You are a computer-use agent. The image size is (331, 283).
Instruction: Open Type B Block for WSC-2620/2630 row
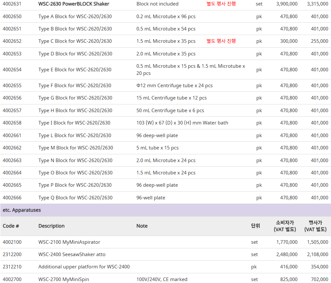165,29
